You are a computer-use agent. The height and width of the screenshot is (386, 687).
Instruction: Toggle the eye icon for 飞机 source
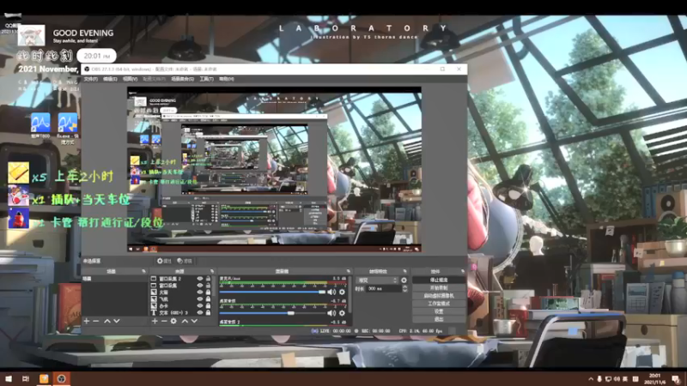click(x=200, y=299)
